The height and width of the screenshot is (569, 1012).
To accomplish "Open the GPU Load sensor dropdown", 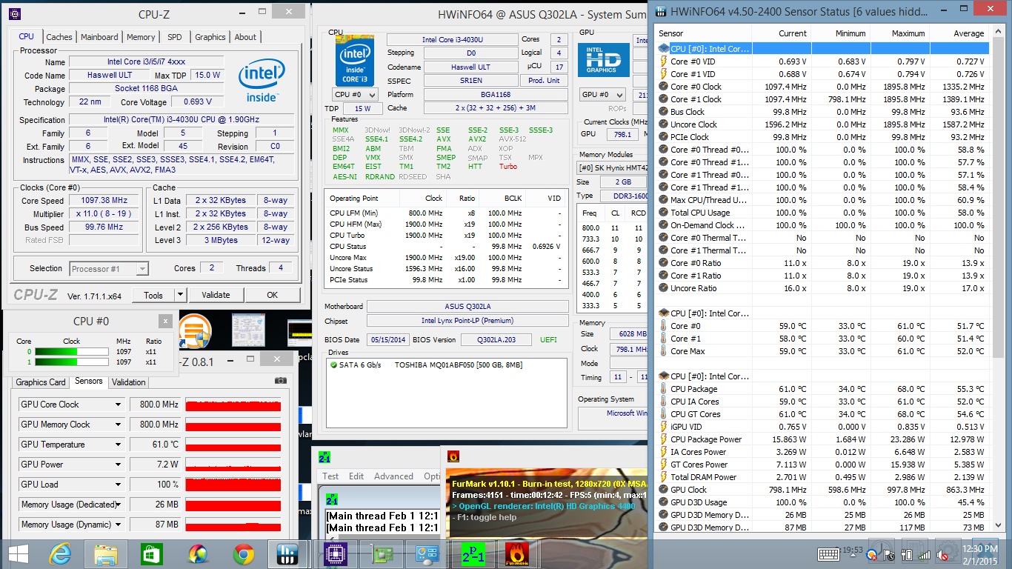I will coord(118,485).
